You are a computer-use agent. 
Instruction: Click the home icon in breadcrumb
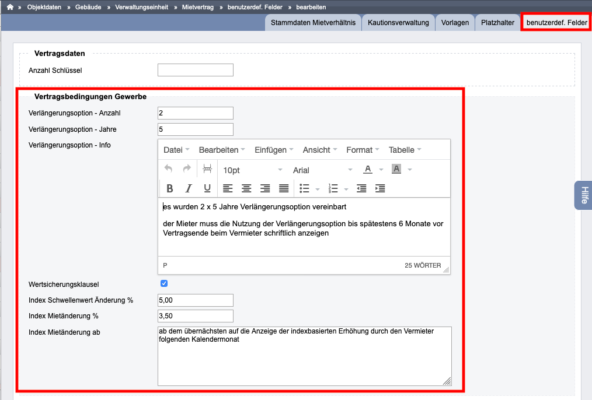tap(10, 7)
